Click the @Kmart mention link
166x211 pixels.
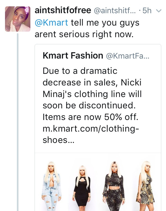51,23
